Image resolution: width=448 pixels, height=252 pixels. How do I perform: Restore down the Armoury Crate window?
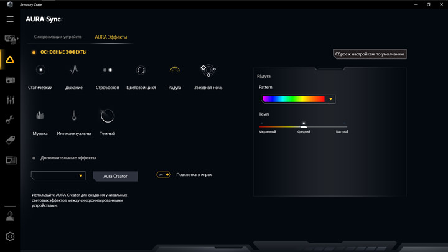(x=428, y=4)
